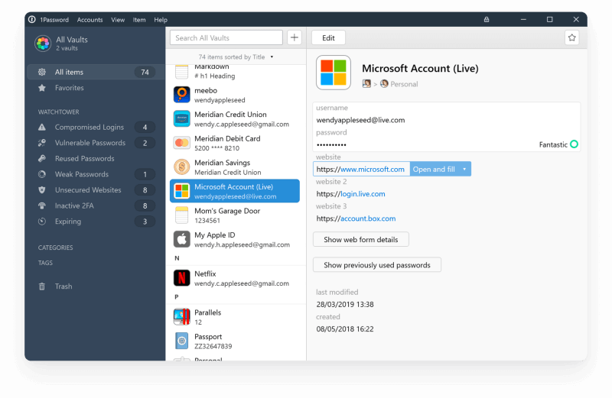This screenshot has height=398, width=612.
Task: Click the Netflix N icon
Action: tap(181, 278)
